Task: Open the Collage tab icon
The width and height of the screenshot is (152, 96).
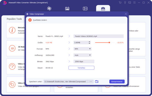Action: (85, 9)
